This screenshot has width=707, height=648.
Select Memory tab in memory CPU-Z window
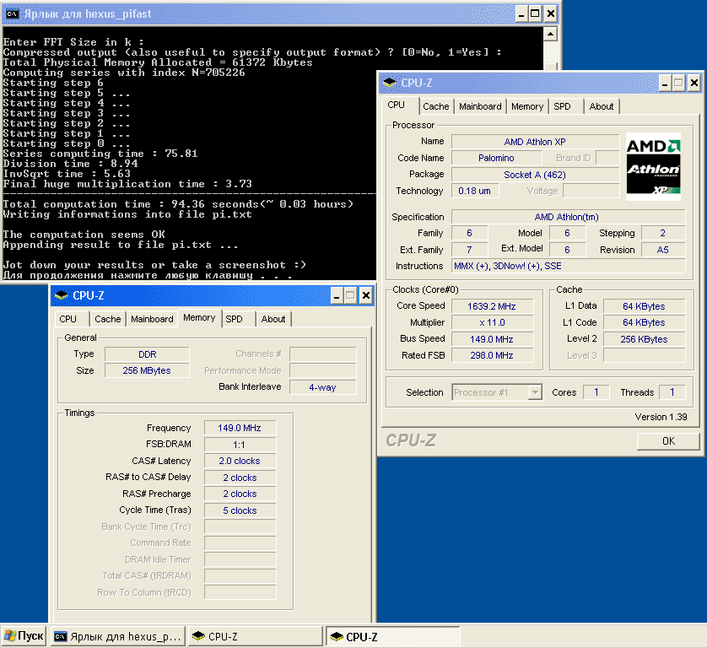(x=199, y=317)
